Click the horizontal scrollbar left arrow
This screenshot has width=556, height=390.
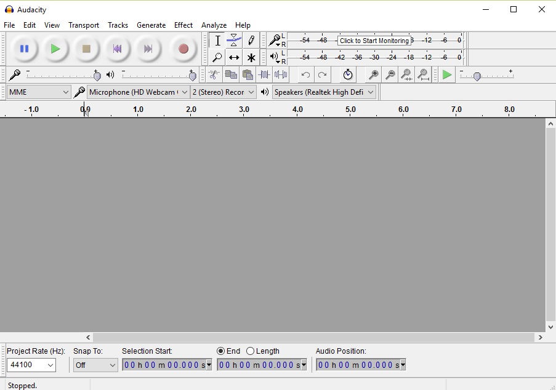pyautogui.click(x=88, y=337)
